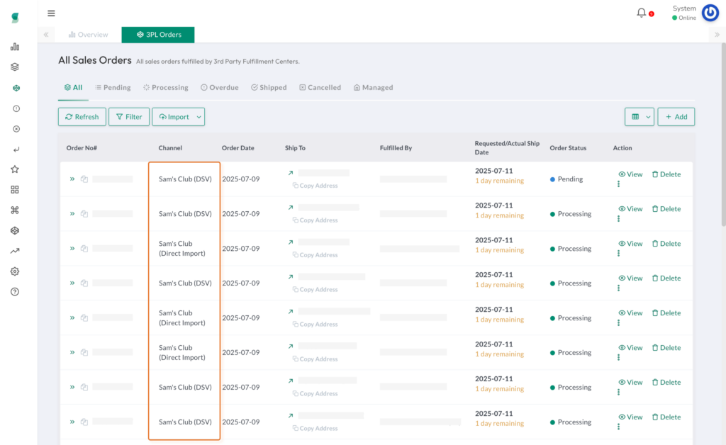Filter by Pending orders tab
Image resolution: width=726 pixels, height=445 pixels.
(113, 87)
